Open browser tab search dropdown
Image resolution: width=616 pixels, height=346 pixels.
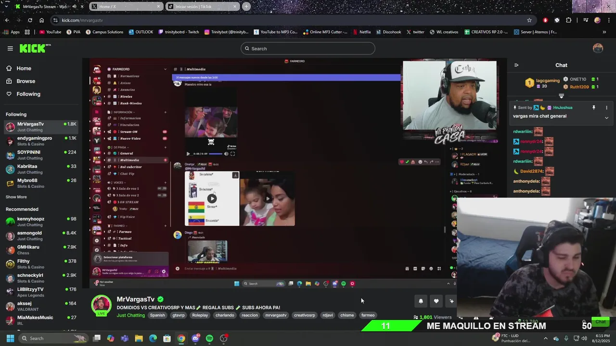point(6,7)
